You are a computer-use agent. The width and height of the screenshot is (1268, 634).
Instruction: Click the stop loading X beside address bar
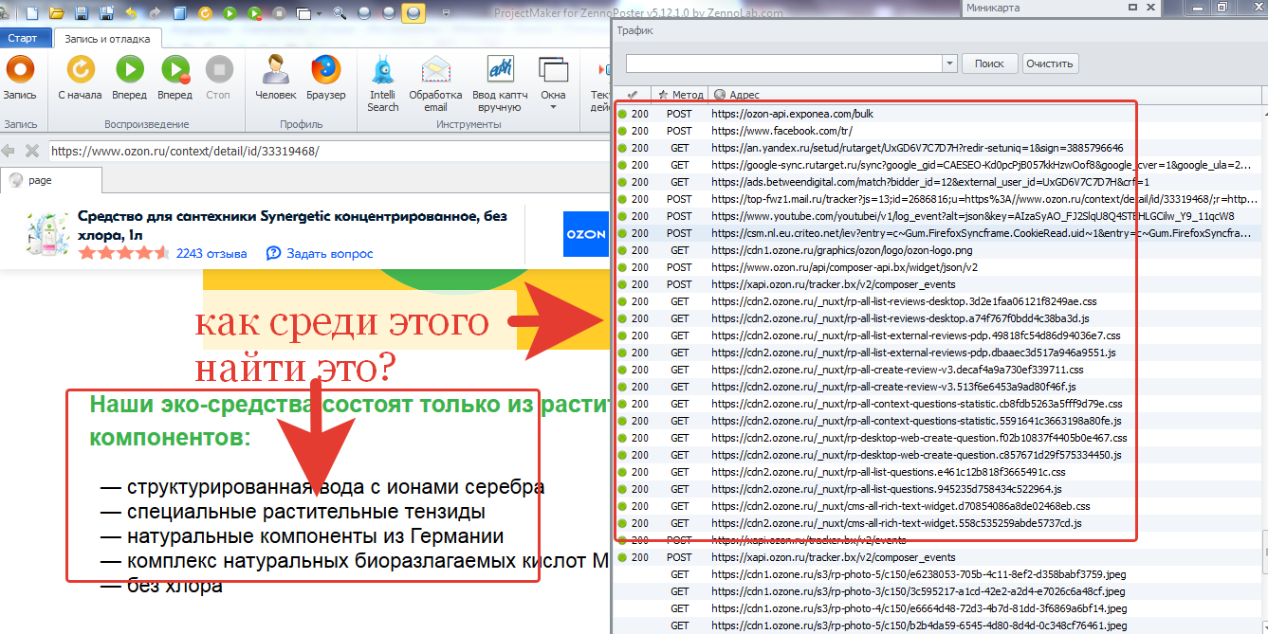coord(31,151)
